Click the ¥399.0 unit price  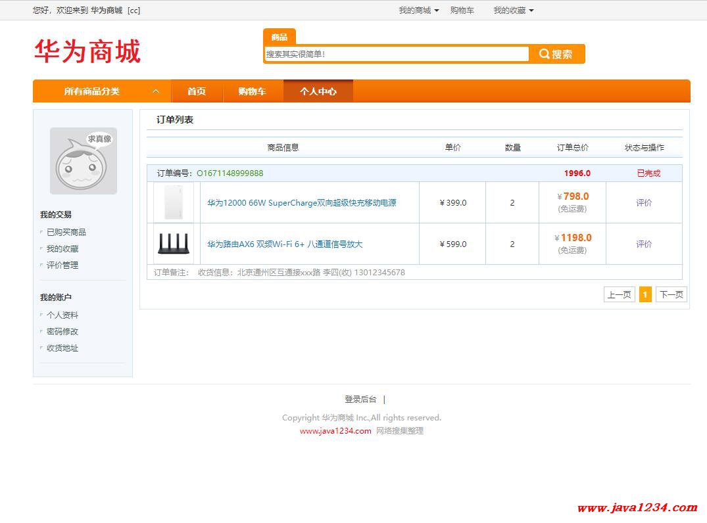[x=453, y=203]
